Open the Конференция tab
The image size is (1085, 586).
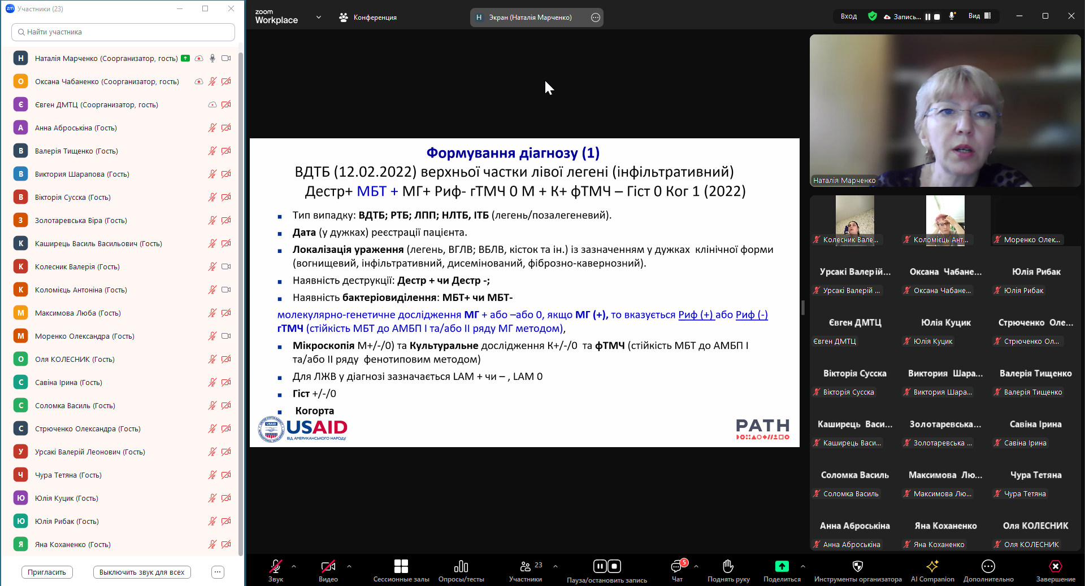click(x=368, y=18)
